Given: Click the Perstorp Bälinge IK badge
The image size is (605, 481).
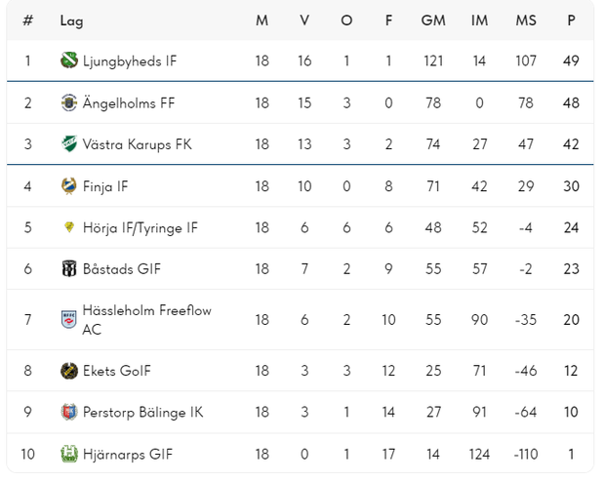Looking at the screenshot, I should (69, 412).
